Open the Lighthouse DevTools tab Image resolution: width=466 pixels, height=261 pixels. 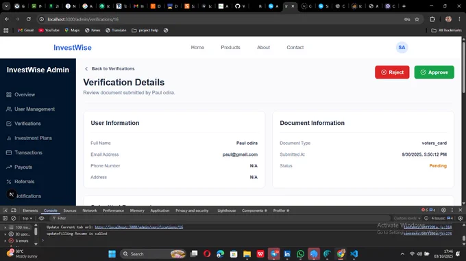[x=226, y=210]
